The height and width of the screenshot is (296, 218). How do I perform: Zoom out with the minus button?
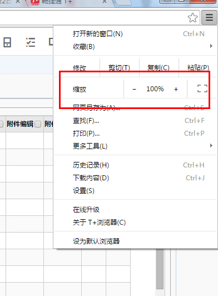[x=134, y=89]
